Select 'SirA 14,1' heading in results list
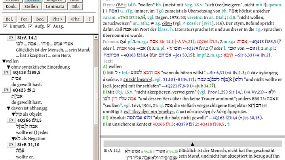The width and height of the screenshot is (285, 160). click(27, 38)
